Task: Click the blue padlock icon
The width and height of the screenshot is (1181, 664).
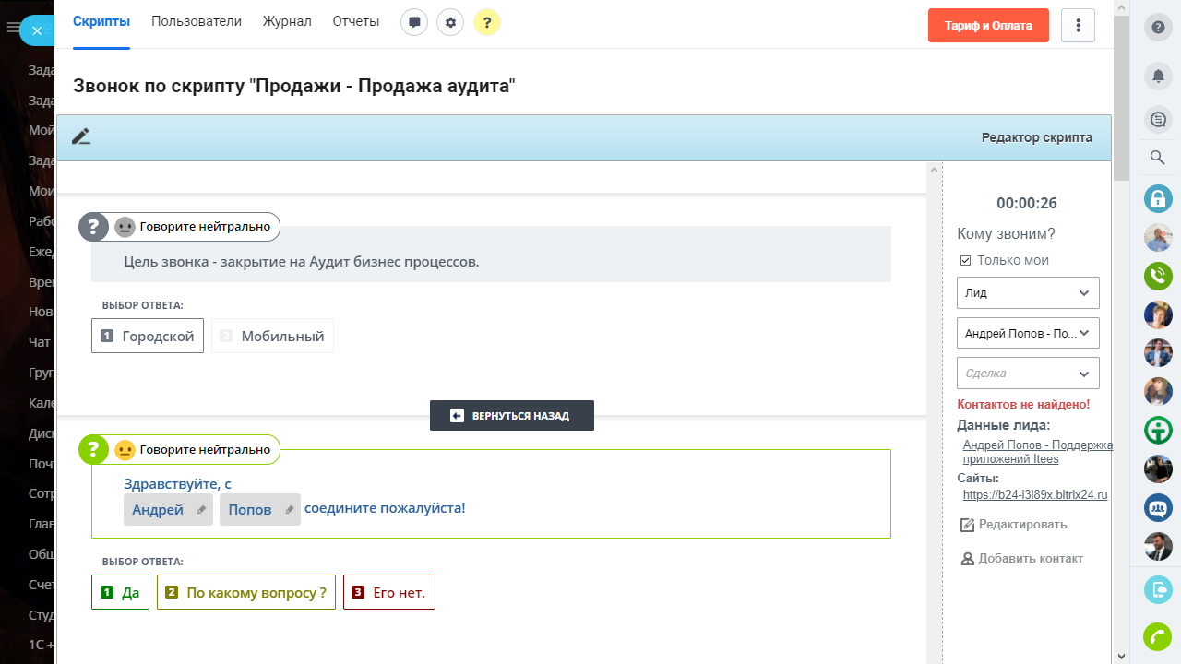Action: 1158,198
